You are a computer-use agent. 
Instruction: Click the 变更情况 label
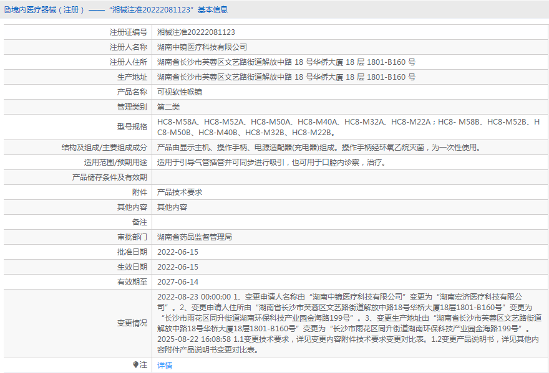[x=132, y=323]
